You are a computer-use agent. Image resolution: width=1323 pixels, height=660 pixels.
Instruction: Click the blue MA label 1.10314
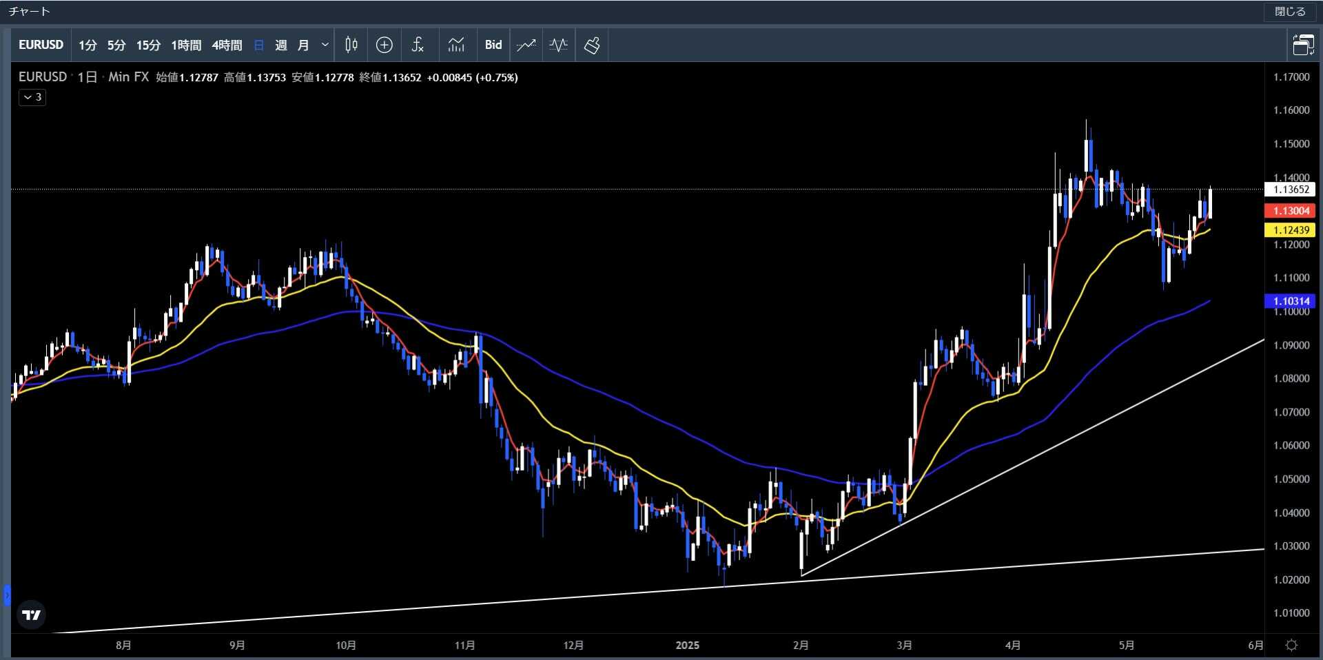[1291, 301]
